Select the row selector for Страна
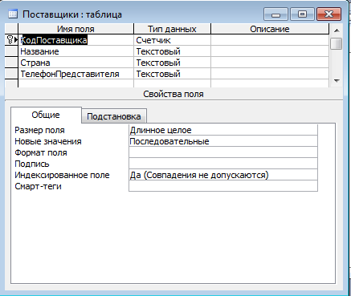The height and width of the screenshot is (296, 351). coord(11,63)
